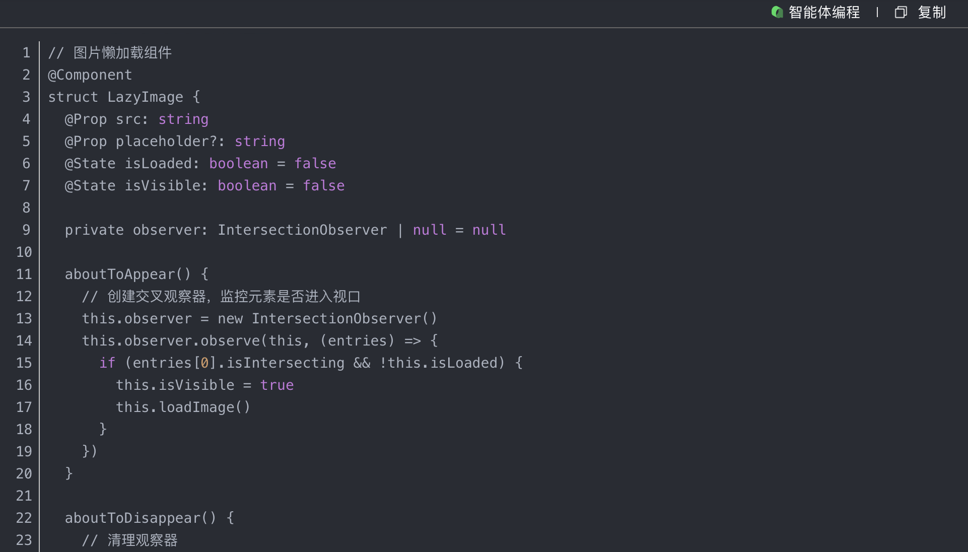
Task: Click the this.loadImage() call
Action: point(183,407)
